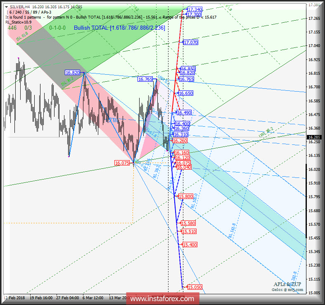The height and width of the screenshot is (305, 325).
Task: Click the 16.310 blue price label
Action: 181,135
